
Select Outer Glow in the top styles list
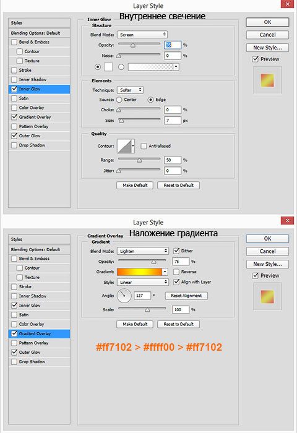[x=39, y=136]
